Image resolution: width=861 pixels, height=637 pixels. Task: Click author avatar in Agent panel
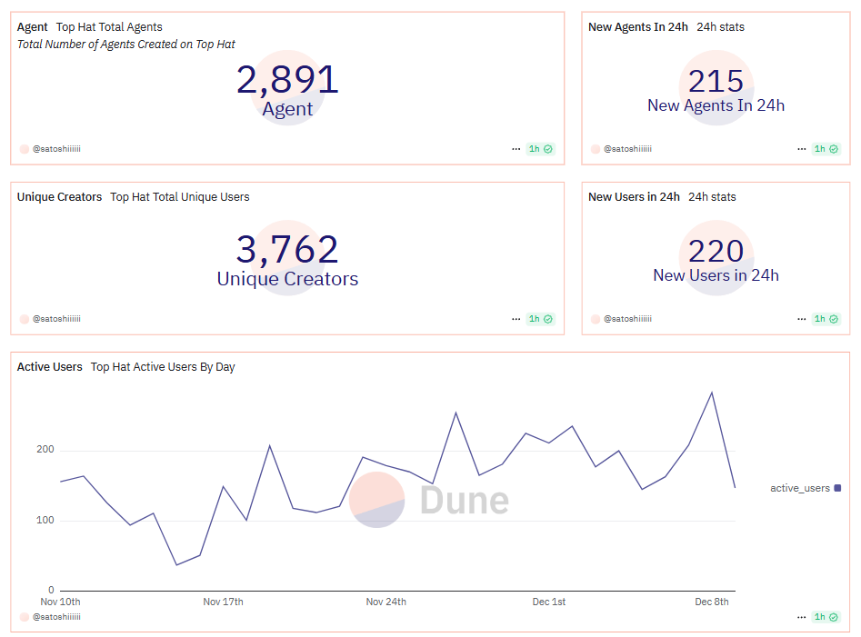click(x=25, y=149)
